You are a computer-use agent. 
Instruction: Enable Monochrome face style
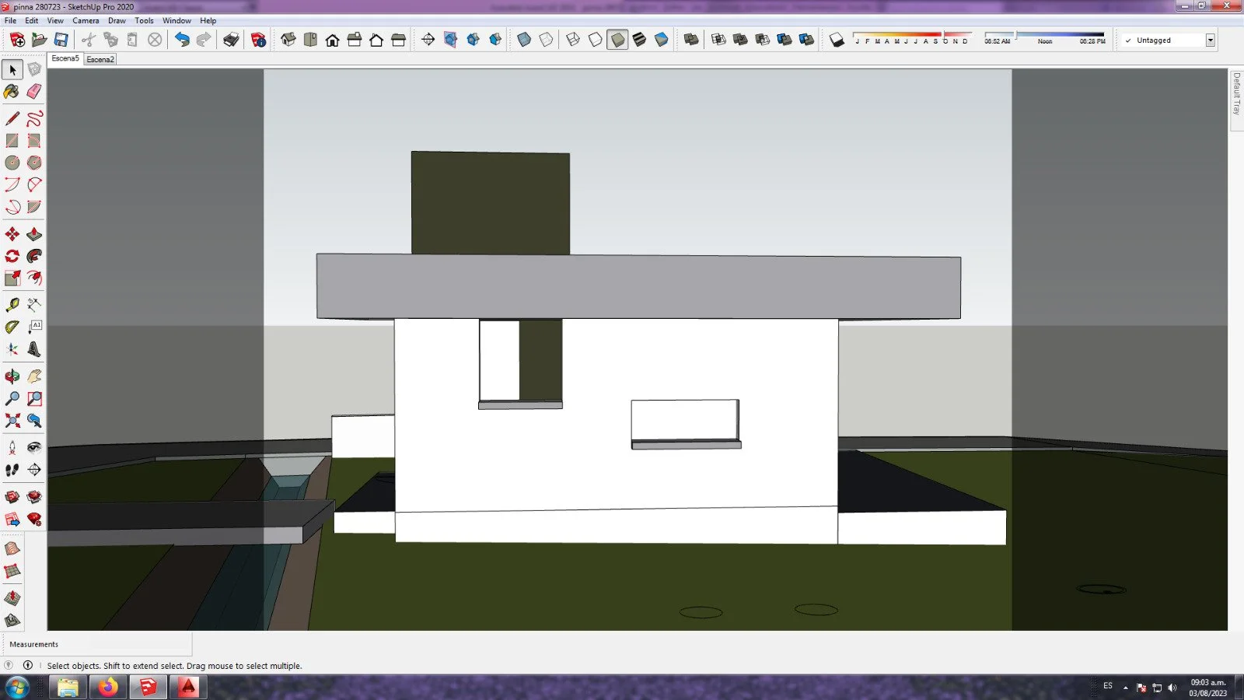click(x=662, y=40)
